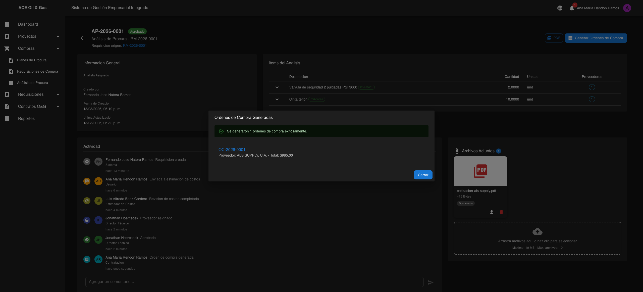
Task: Open the notifications bell
Action: click(x=572, y=8)
